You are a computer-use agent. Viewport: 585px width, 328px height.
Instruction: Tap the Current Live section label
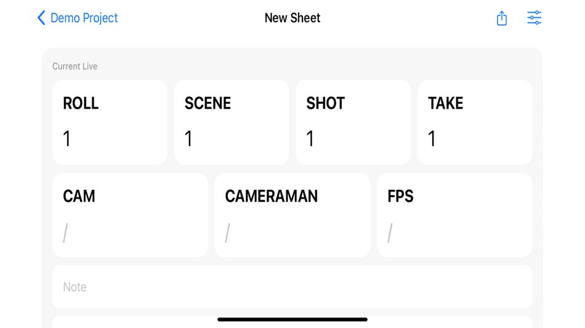click(75, 66)
